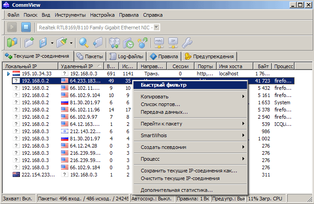Open the Realtek RTL8169/8110 adapter dropdown
Screen dimensions: 314x204
pos(157,28)
